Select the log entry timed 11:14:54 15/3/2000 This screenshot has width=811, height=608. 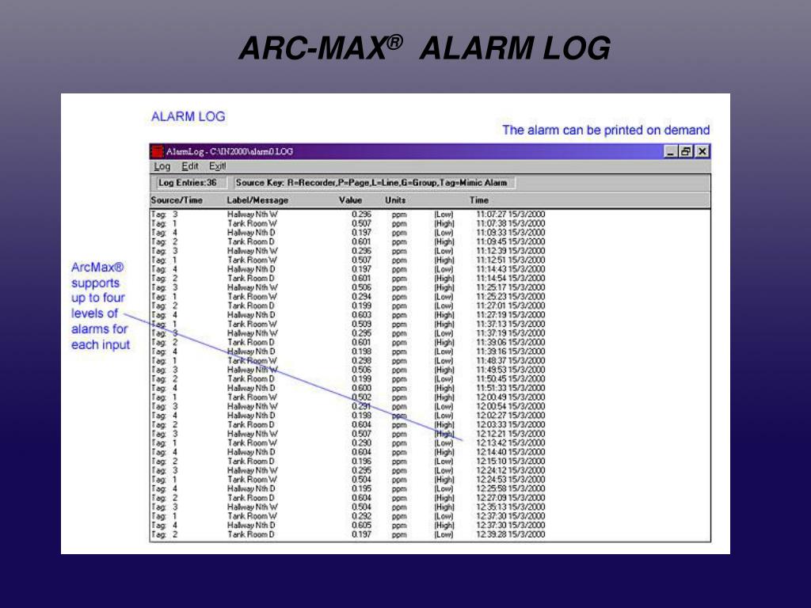coord(348,278)
